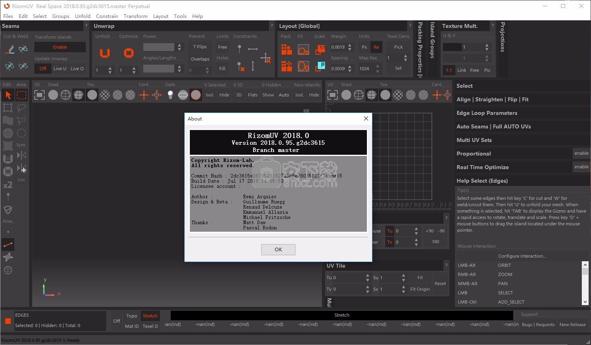
Task: Expand the Projections vertical panel
Action: (x=502, y=37)
